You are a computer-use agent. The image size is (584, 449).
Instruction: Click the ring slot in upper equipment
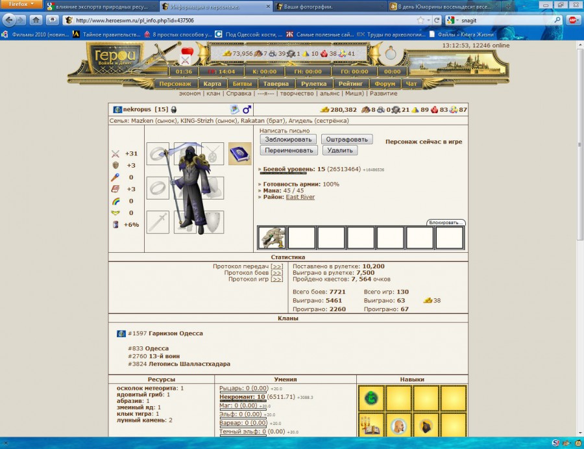158,153
